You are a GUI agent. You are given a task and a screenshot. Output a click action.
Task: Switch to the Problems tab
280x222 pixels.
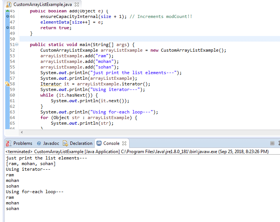pos(22,143)
